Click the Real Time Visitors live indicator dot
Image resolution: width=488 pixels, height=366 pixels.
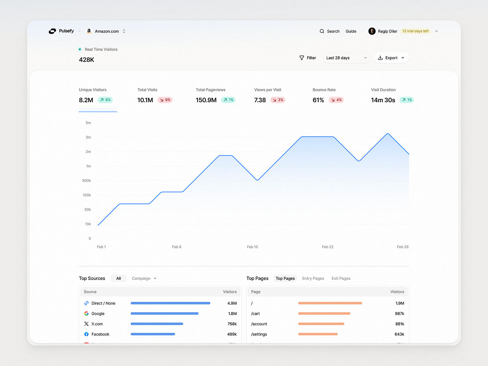tap(80, 49)
